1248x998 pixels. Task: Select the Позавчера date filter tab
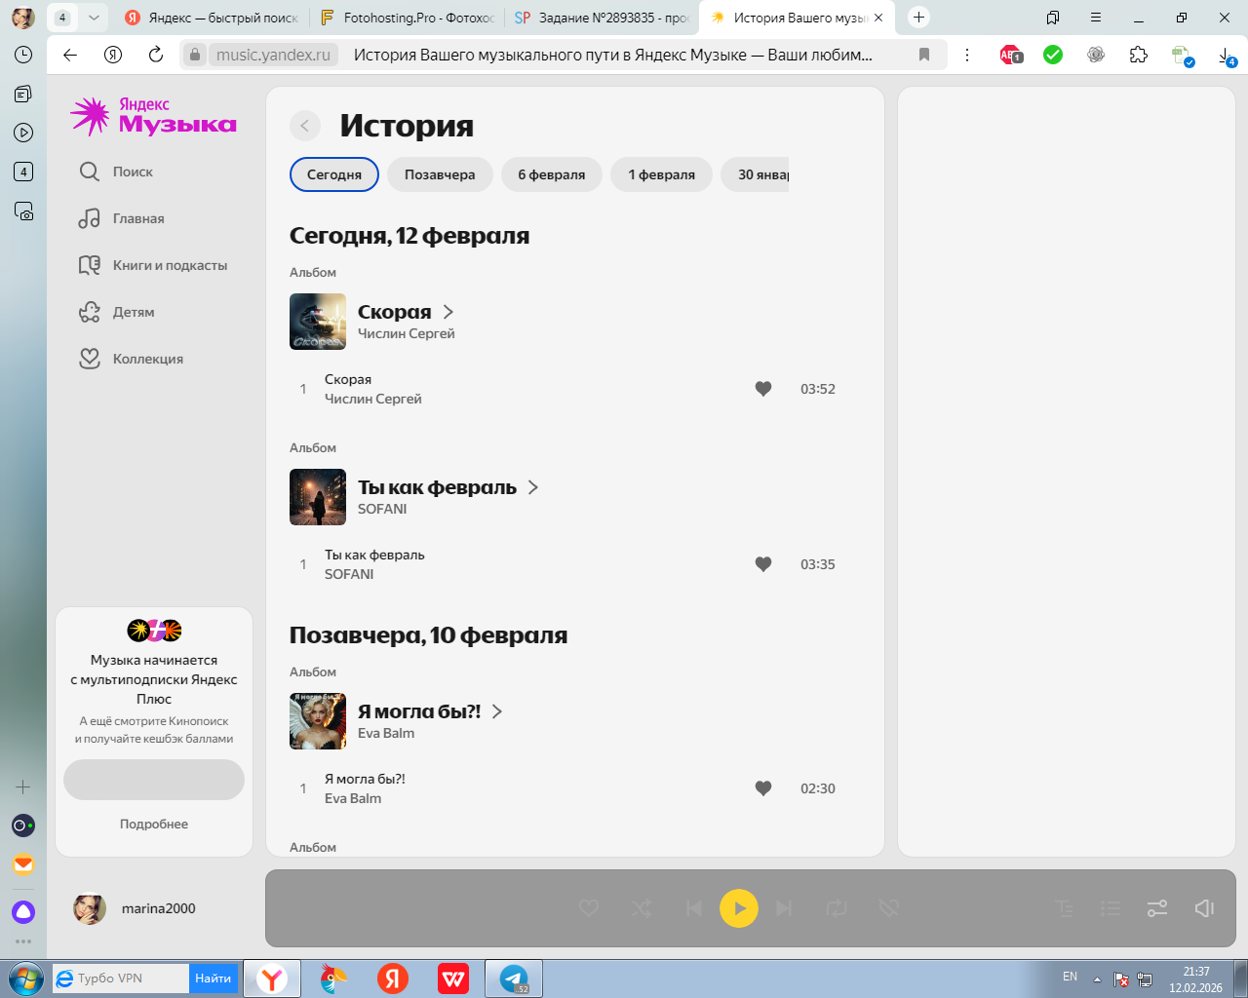pos(440,174)
